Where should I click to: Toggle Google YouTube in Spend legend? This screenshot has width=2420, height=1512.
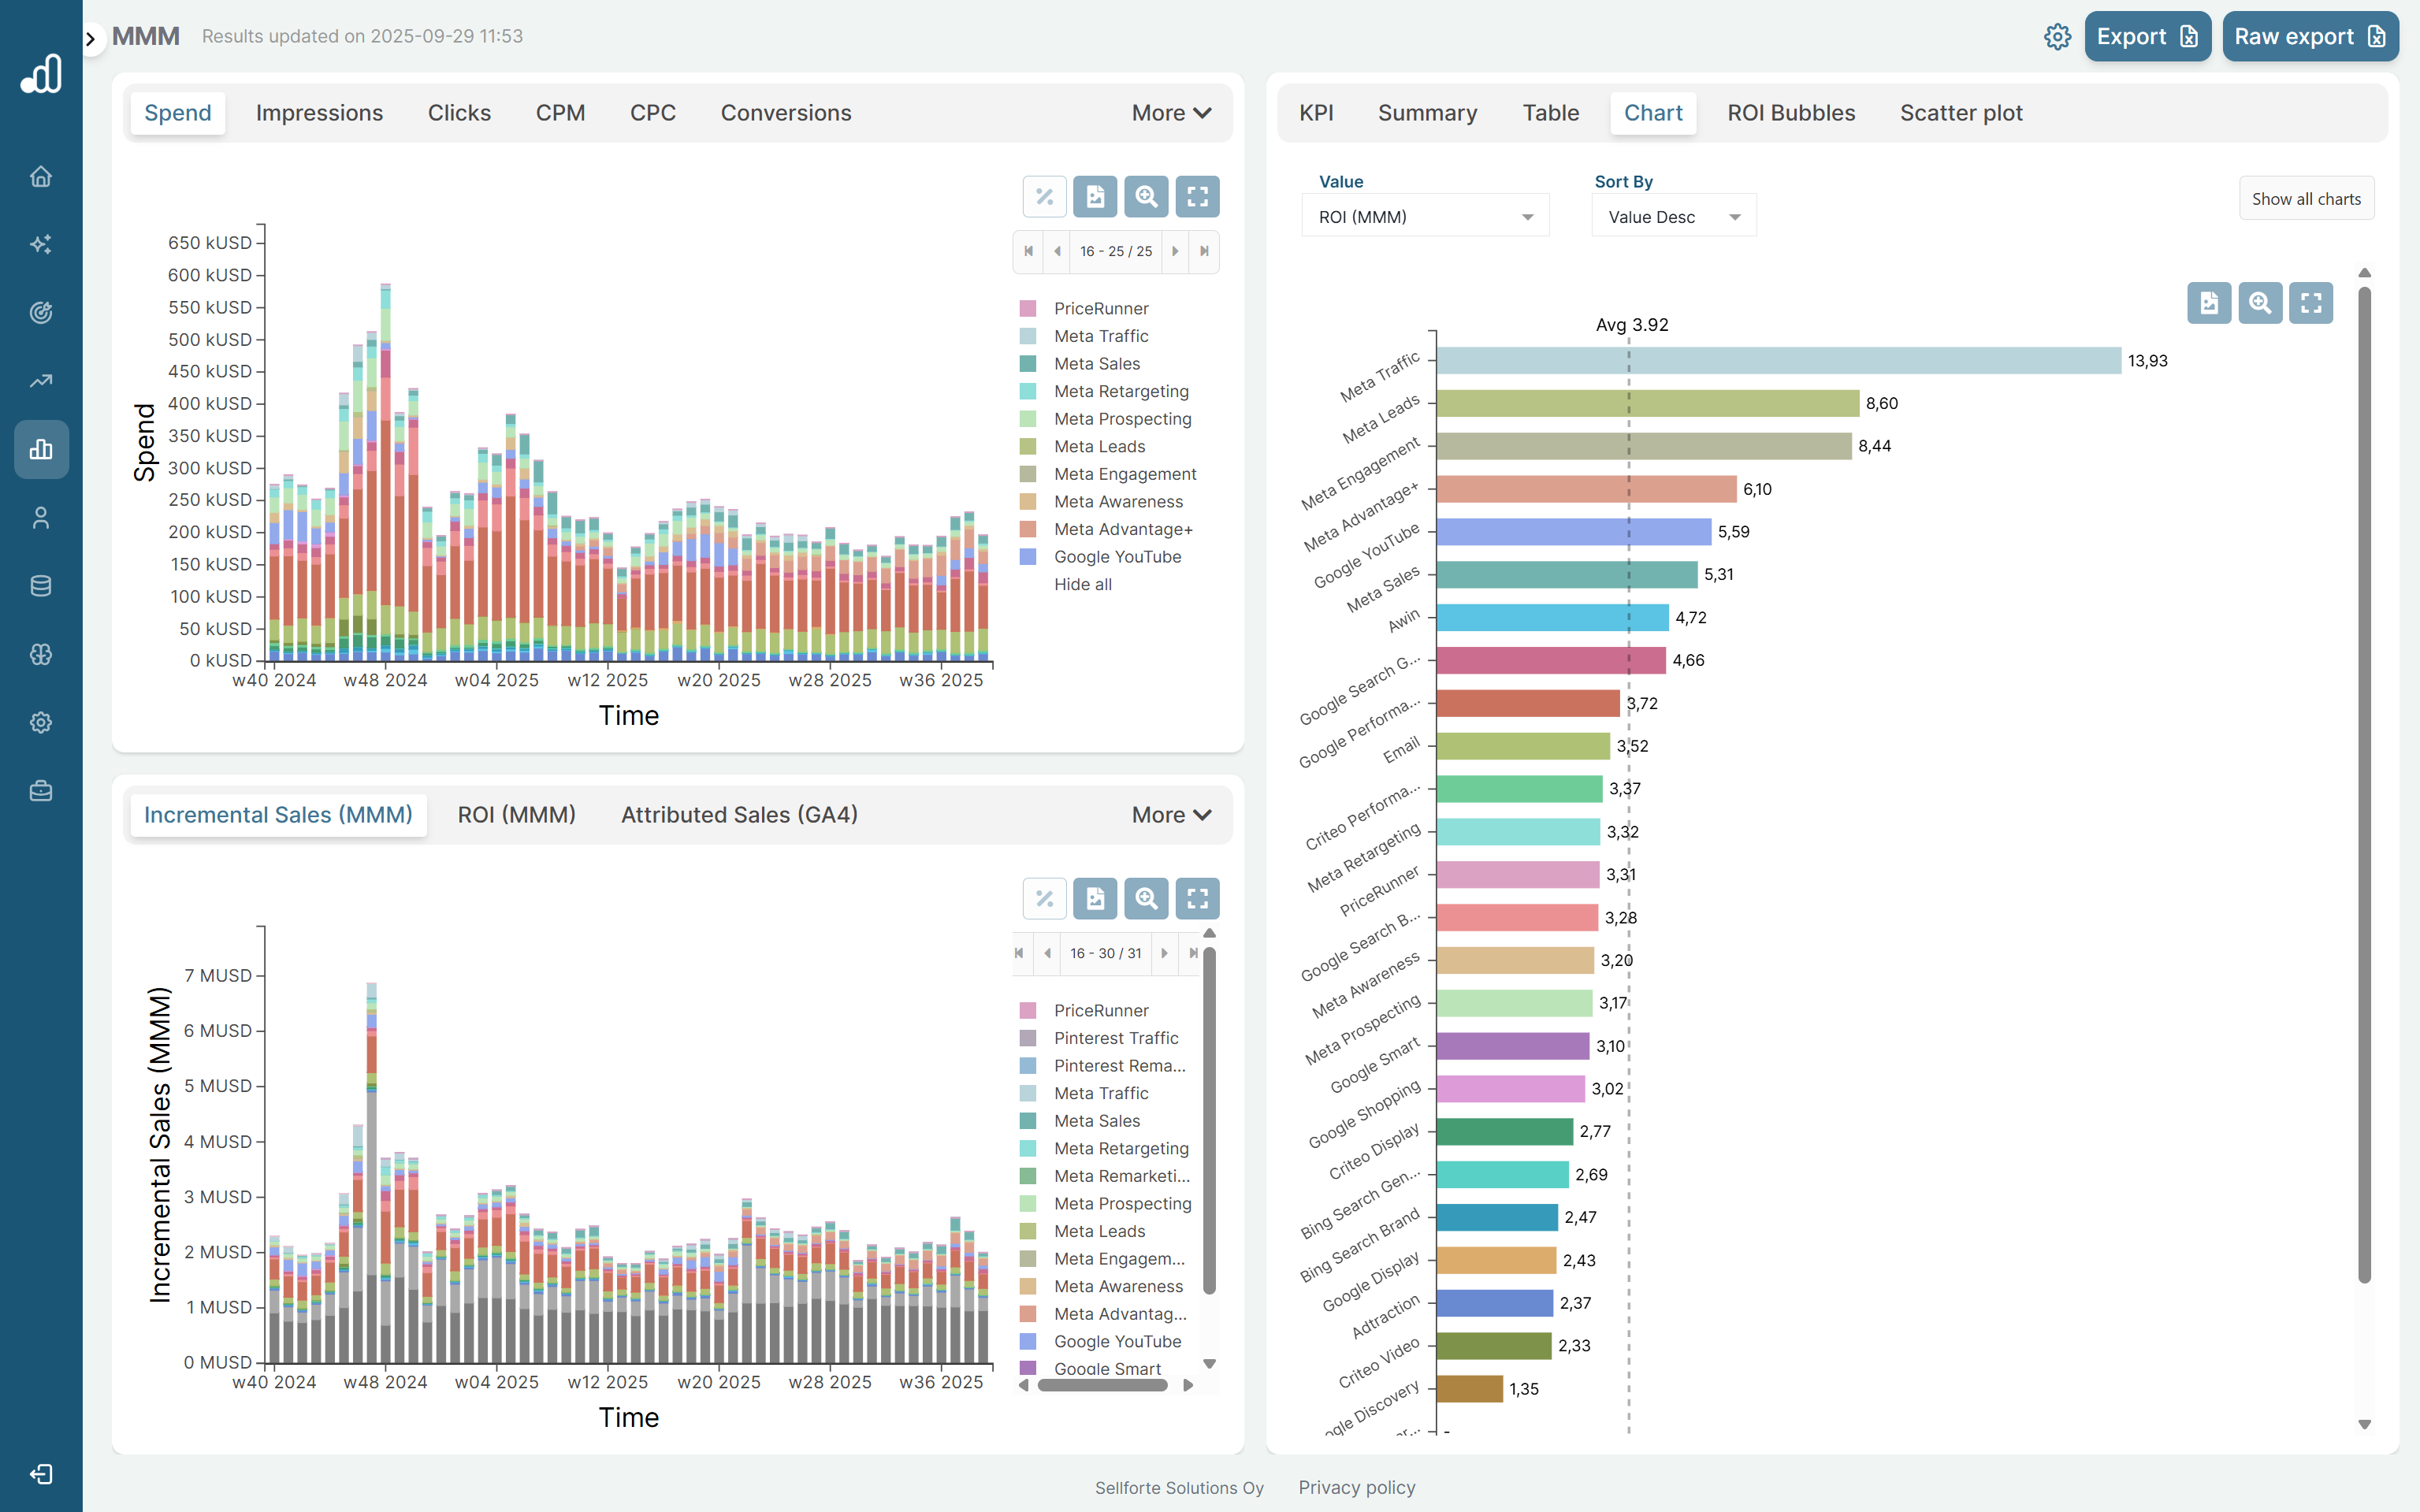[1116, 557]
